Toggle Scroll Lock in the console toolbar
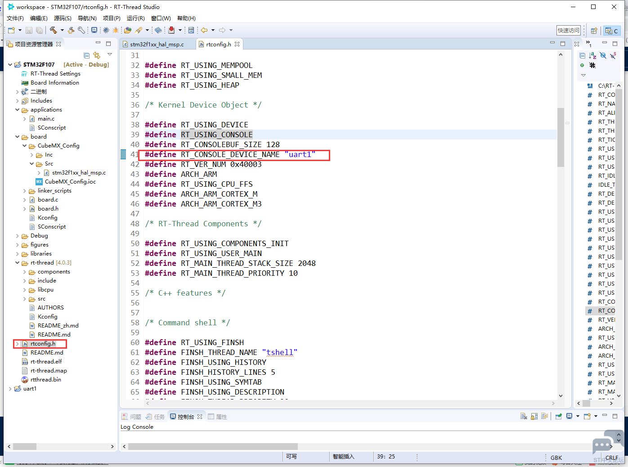 [x=534, y=416]
